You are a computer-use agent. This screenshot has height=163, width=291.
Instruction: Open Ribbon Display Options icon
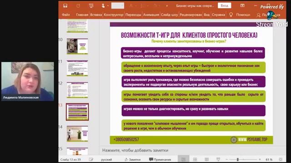pos(242,5)
